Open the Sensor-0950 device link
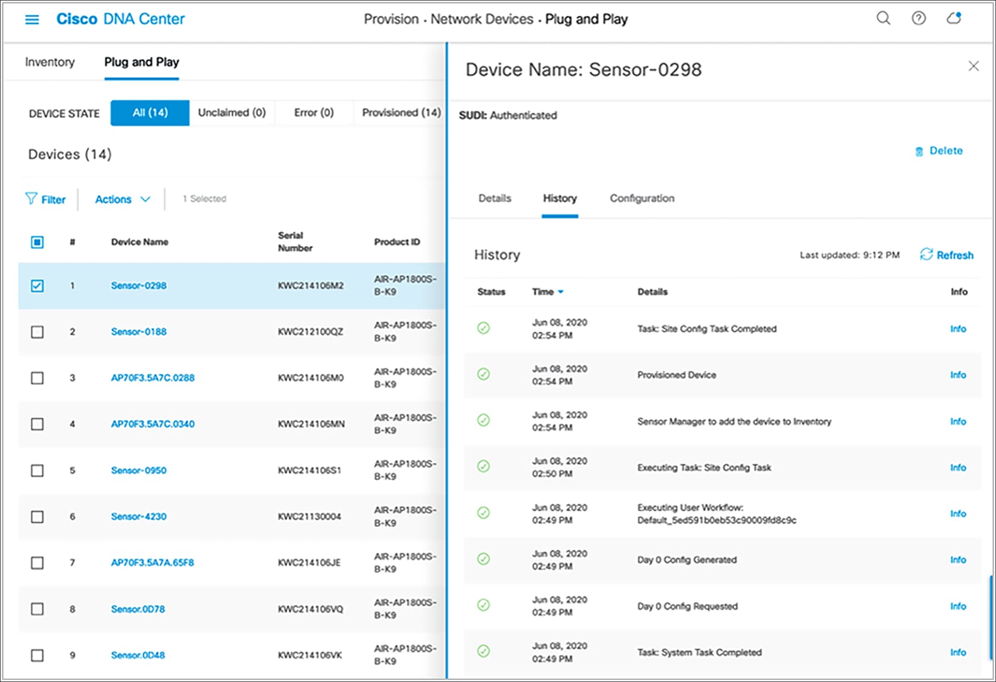 (139, 470)
